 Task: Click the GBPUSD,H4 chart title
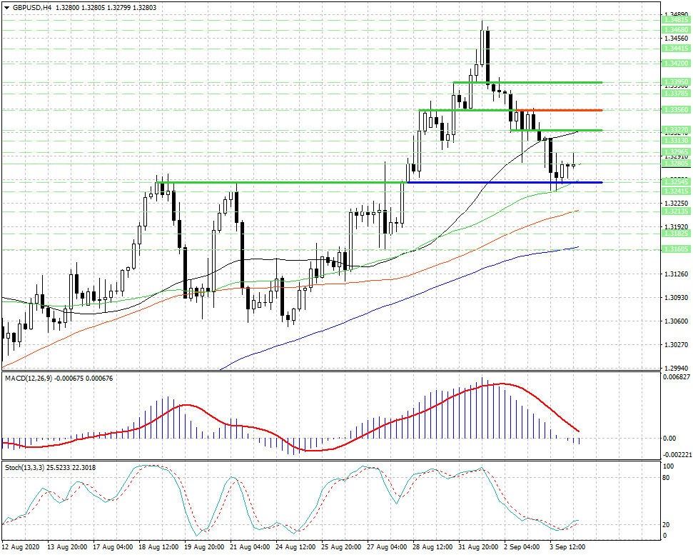tap(32, 8)
